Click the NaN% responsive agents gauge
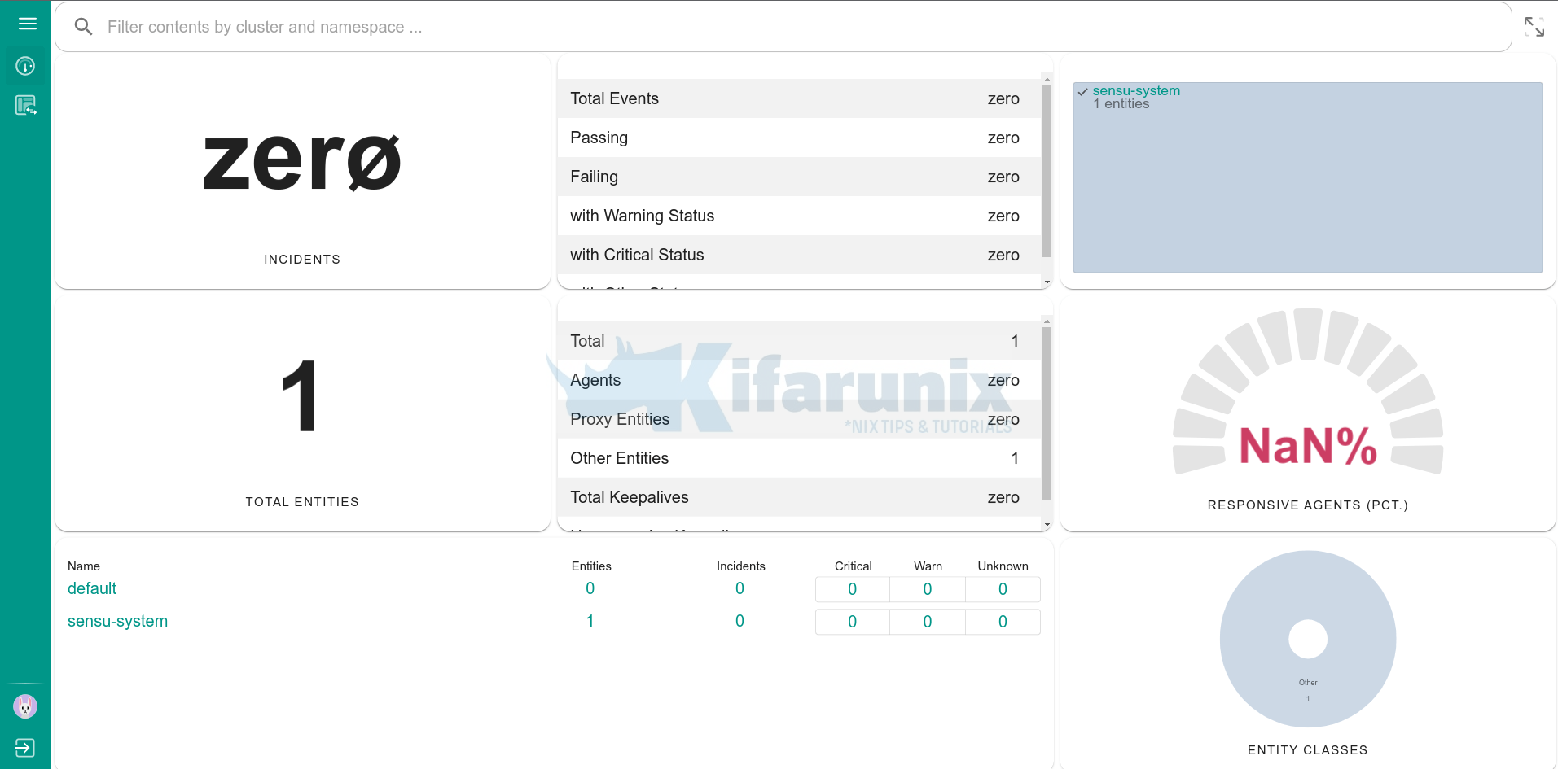The height and width of the screenshot is (769, 1558). 1308,392
